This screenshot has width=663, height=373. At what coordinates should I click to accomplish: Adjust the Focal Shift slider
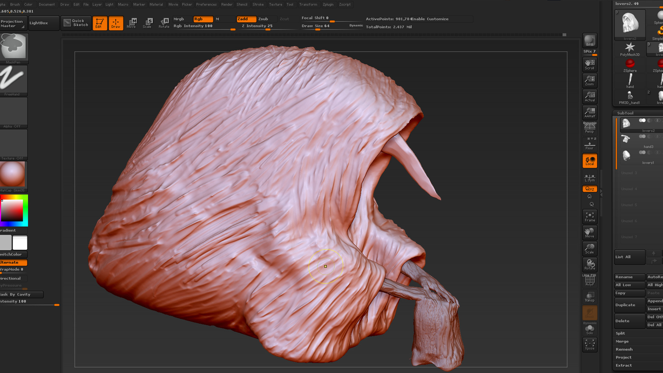pyautogui.click(x=332, y=18)
